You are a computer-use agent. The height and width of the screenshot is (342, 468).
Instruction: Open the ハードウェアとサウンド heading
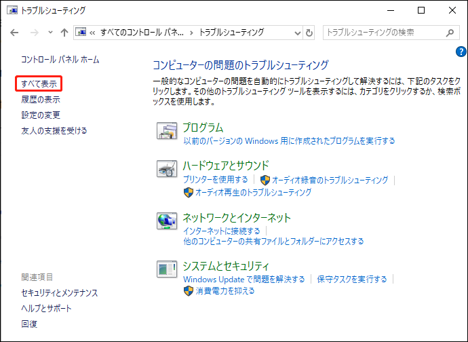[226, 165]
